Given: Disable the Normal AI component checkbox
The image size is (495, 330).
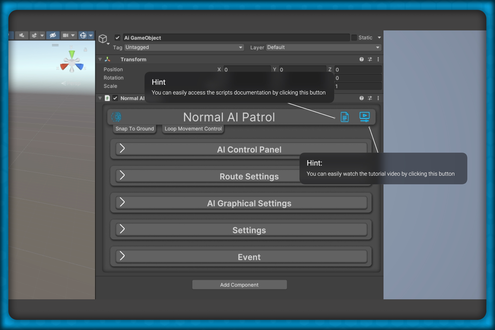Looking at the screenshot, I should point(115,98).
